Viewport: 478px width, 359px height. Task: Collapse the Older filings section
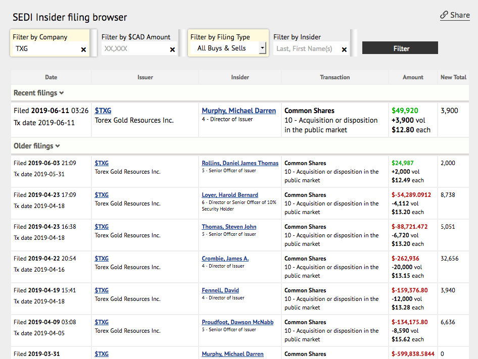[x=36, y=146]
